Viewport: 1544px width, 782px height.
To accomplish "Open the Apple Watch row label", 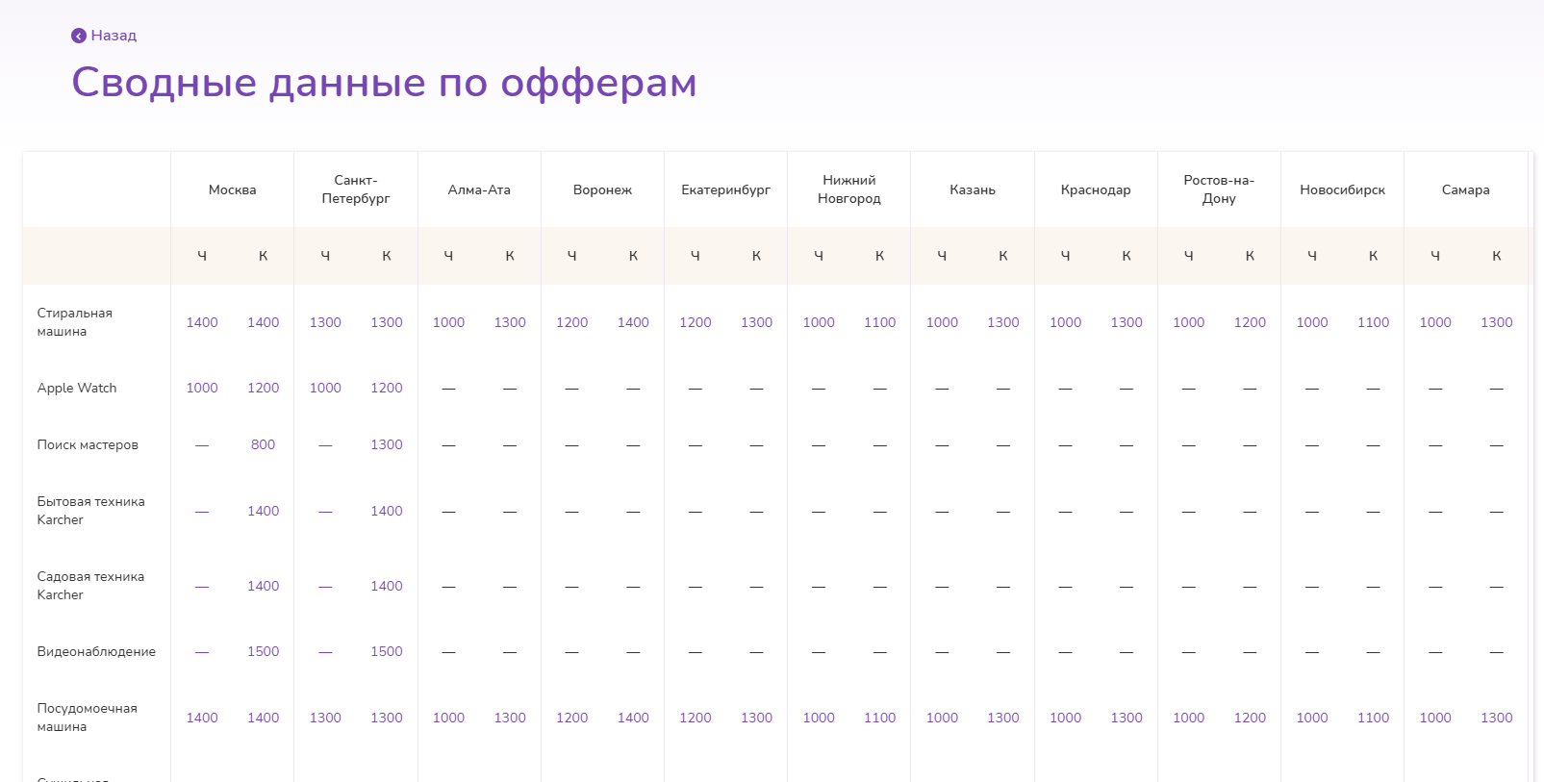I will [77, 388].
